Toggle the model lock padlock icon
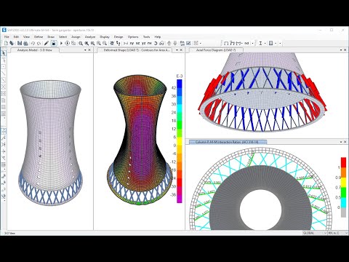This screenshot has width=349, height=262. pos(54,43)
